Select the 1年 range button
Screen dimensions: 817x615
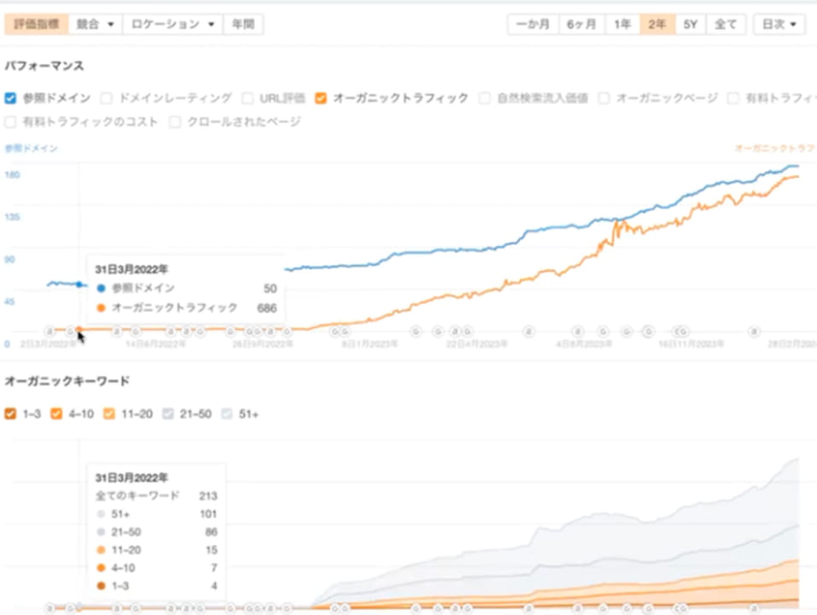pyautogui.click(x=623, y=25)
